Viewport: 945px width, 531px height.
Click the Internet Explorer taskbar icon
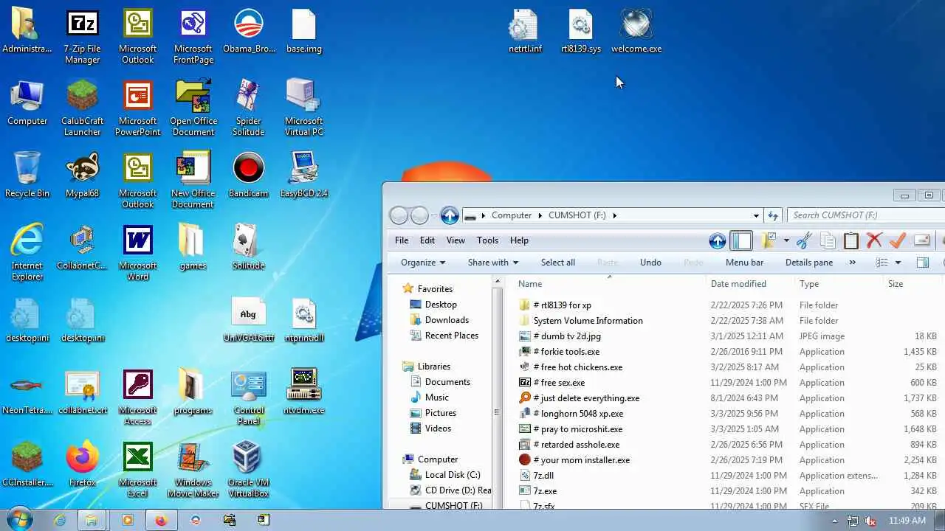[60, 520]
